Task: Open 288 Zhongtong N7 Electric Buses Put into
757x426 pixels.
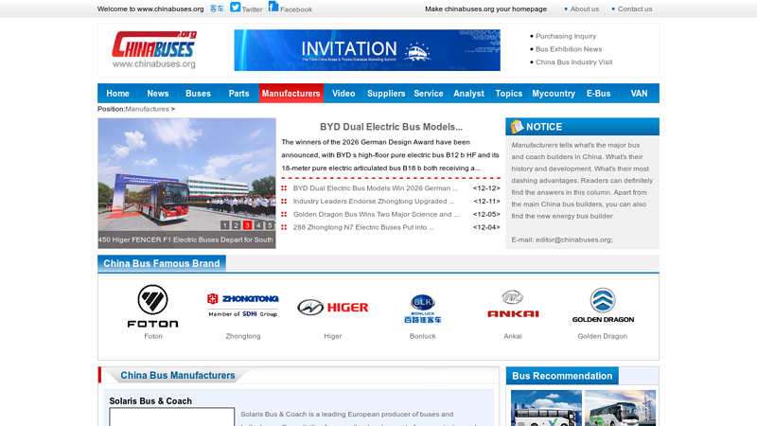Action: pyautogui.click(x=363, y=227)
